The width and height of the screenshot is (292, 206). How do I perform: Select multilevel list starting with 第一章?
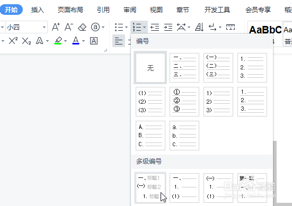[252, 188]
